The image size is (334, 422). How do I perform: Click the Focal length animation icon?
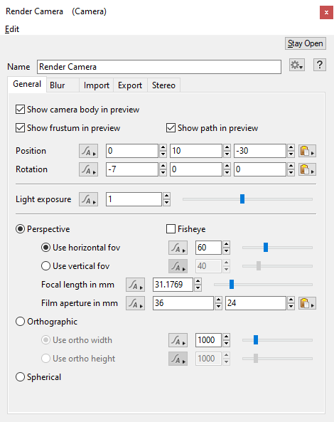(x=136, y=285)
